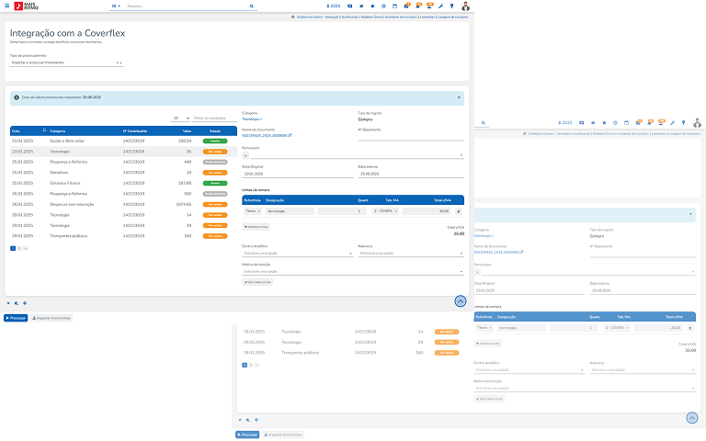Expand the 'Tipo de processamento' dropdown
This screenshot has height=441, width=706.
(66, 62)
